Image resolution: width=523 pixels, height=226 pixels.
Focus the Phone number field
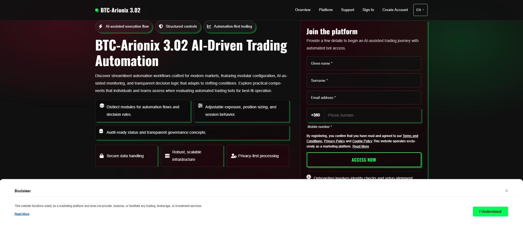pos(373,115)
